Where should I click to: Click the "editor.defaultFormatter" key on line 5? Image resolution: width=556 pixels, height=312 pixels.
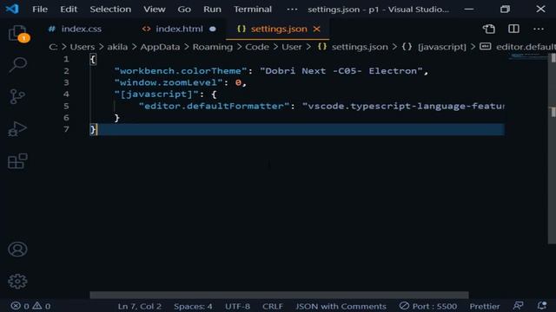click(x=214, y=106)
